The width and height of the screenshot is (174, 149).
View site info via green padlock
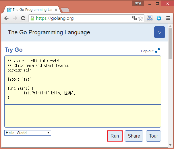(x=32, y=18)
